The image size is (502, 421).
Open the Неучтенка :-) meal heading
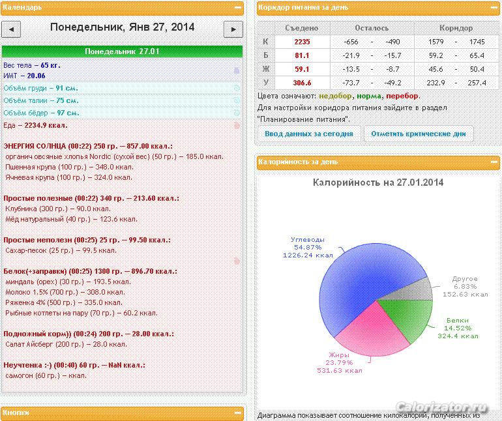(74, 366)
